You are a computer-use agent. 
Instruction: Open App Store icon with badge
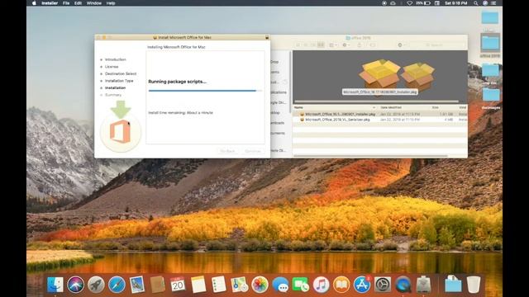pos(362,285)
